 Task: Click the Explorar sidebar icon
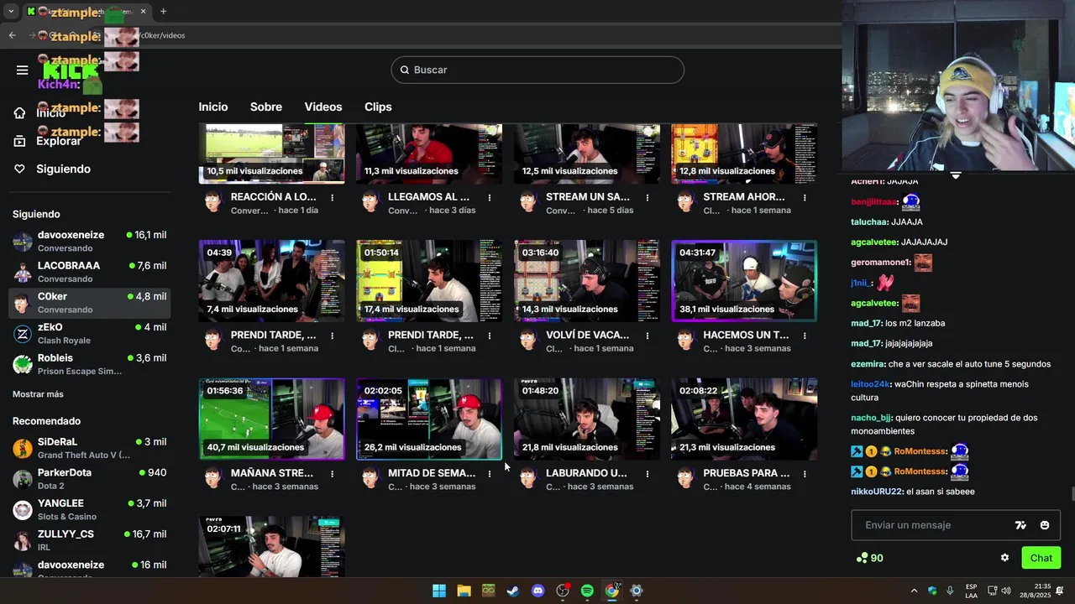tap(20, 141)
